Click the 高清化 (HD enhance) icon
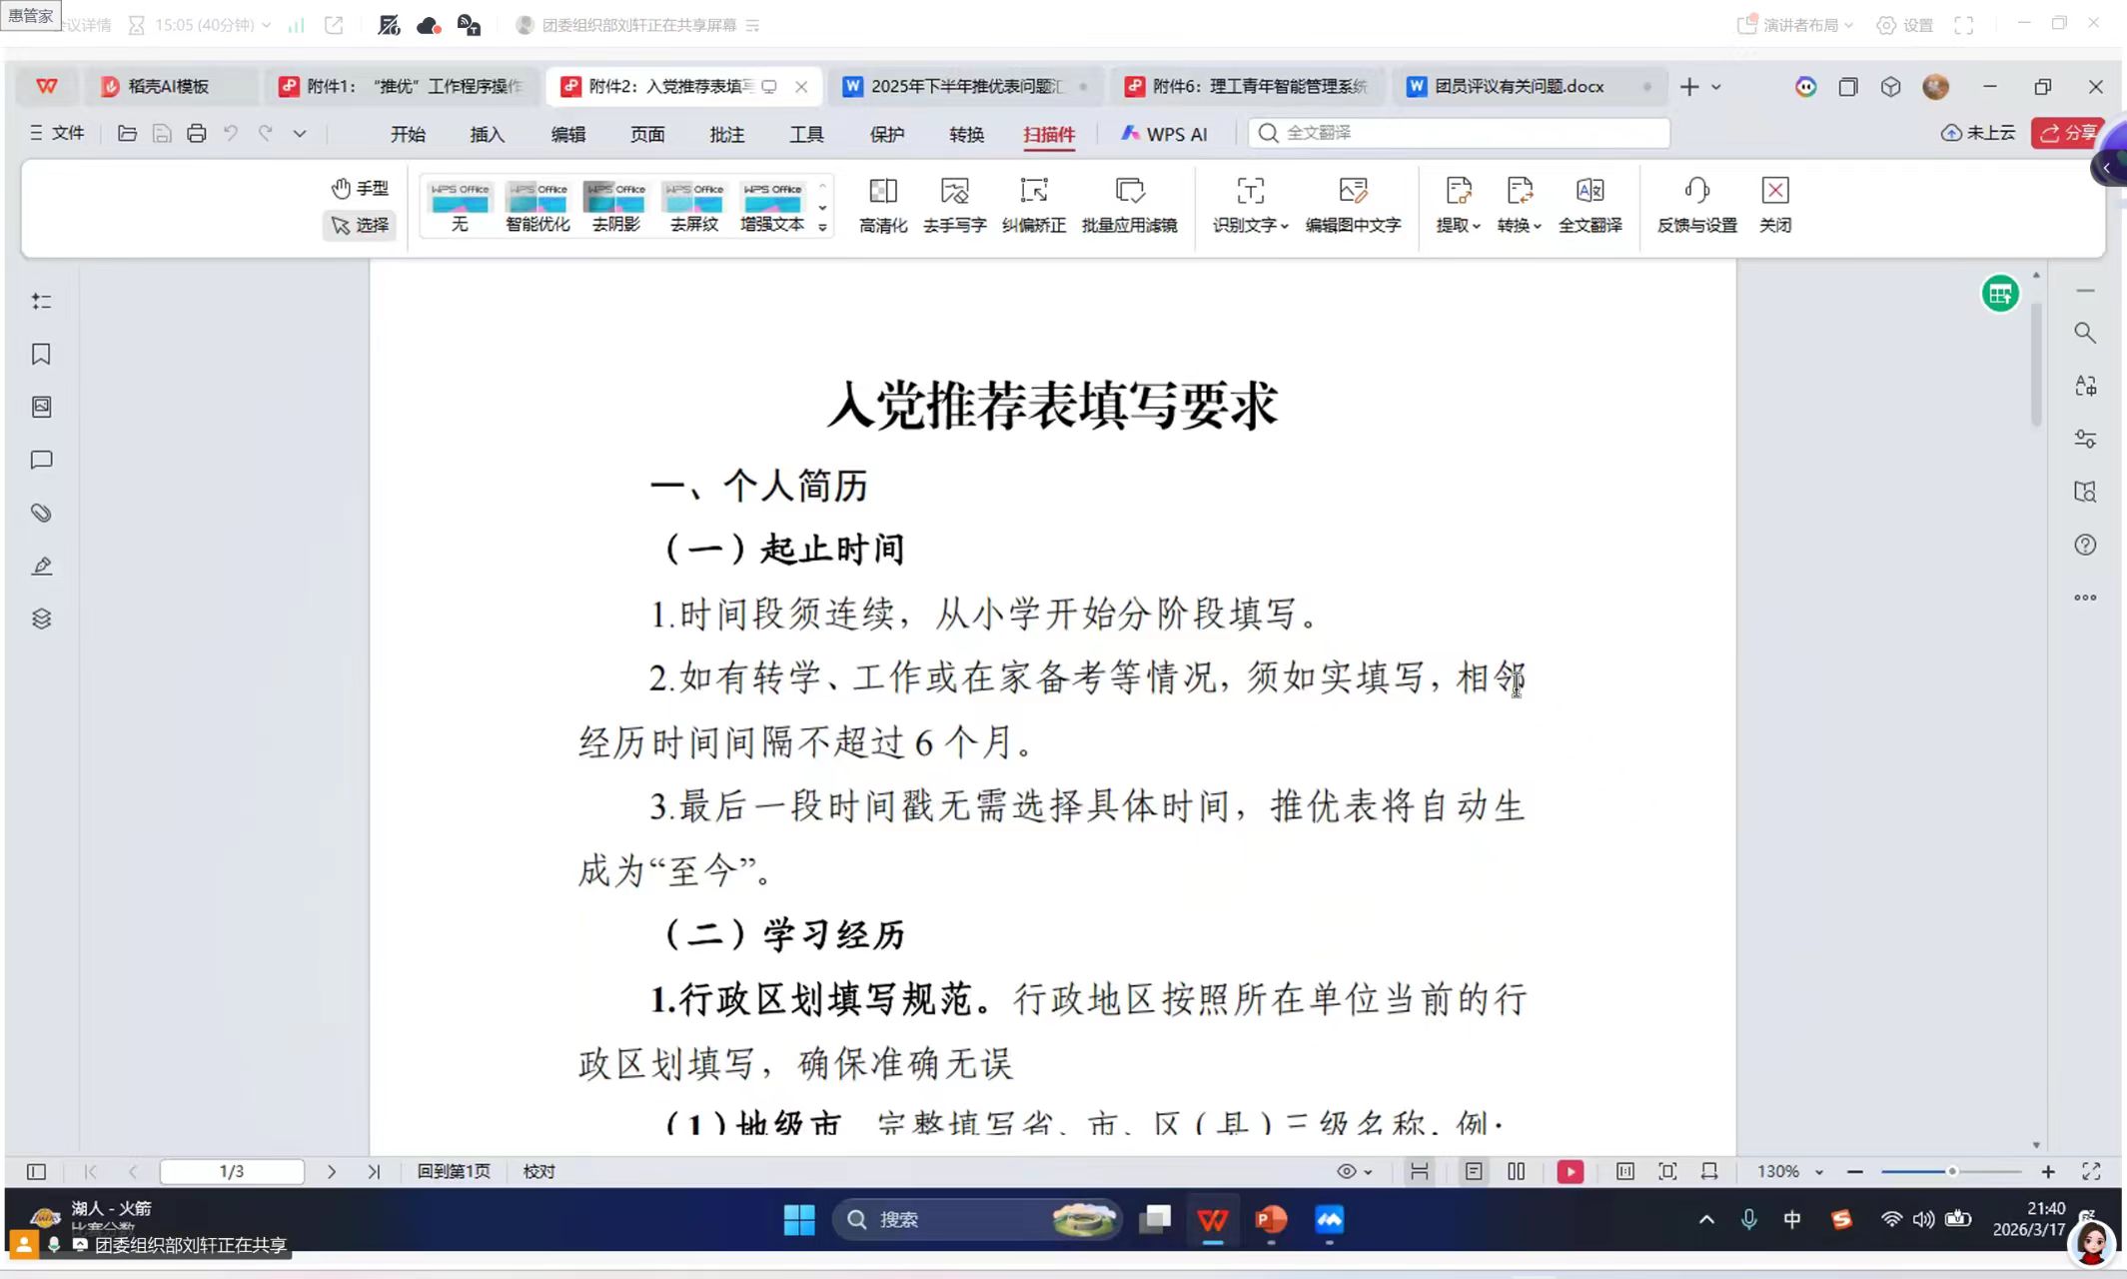This screenshot has height=1279, width=2127. [x=883, y=192]
